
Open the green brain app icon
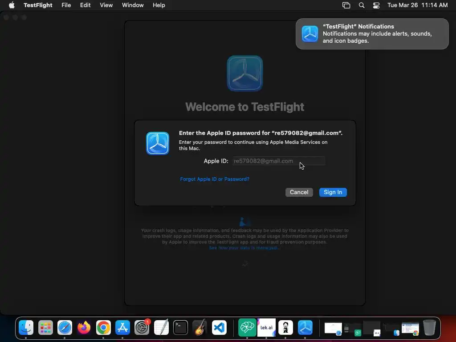(x=247, y=327)
